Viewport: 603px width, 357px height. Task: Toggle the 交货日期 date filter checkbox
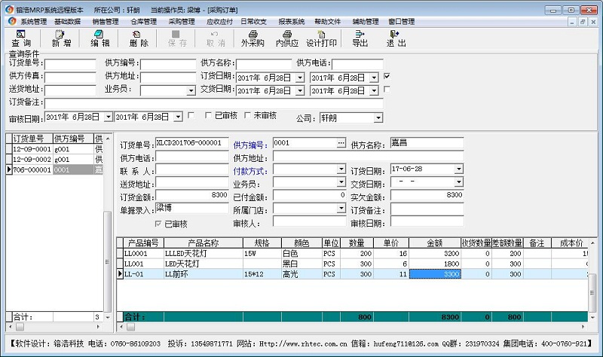[x=387, y=89]
